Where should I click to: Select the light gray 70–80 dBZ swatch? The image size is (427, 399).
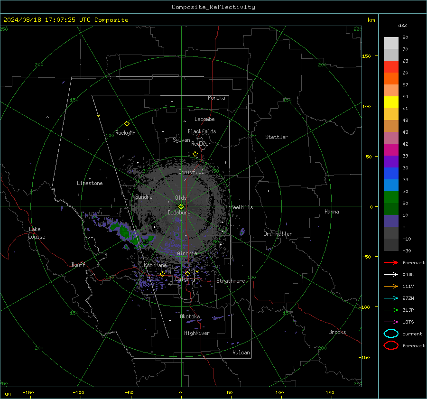[x=391, y=43]
